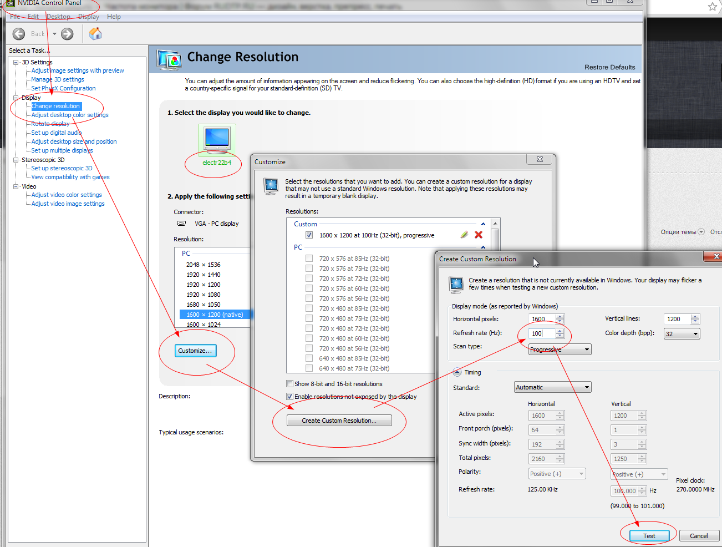Collapse the Stereoscopic 3D tree node
This screenshot has height=547, width=722.
click(16, 160)
